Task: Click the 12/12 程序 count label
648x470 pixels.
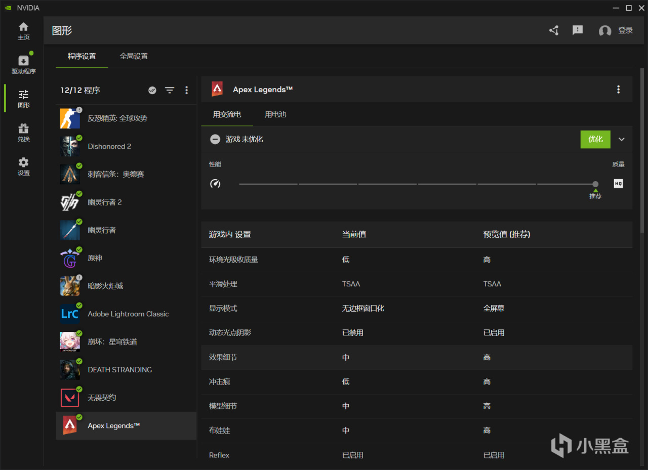Action: [x=80, y=90]
